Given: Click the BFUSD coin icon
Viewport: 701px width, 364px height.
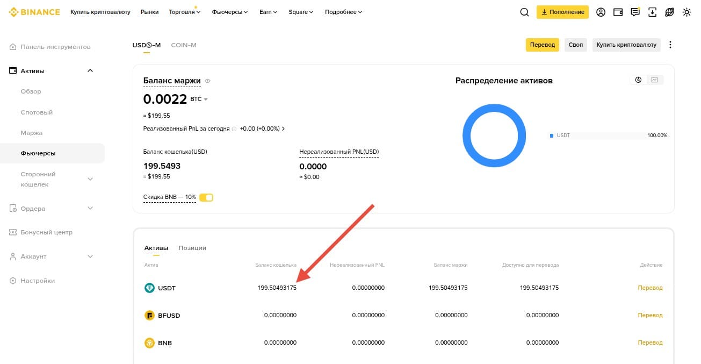Looking at the screenshot, I should click(x=150, y=316).
